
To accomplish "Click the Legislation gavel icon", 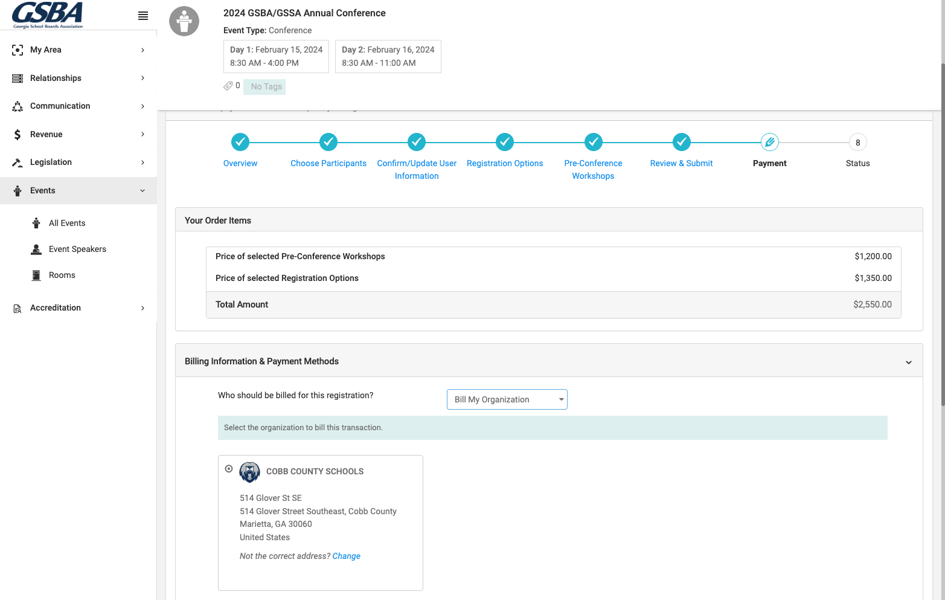I will pyautogui.click(x=18, y=163).
